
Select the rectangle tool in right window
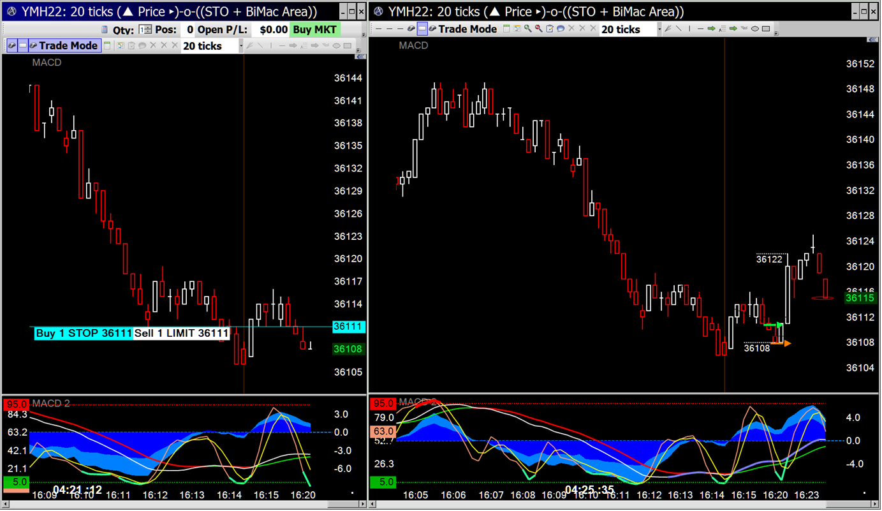[x=766, y=29]
